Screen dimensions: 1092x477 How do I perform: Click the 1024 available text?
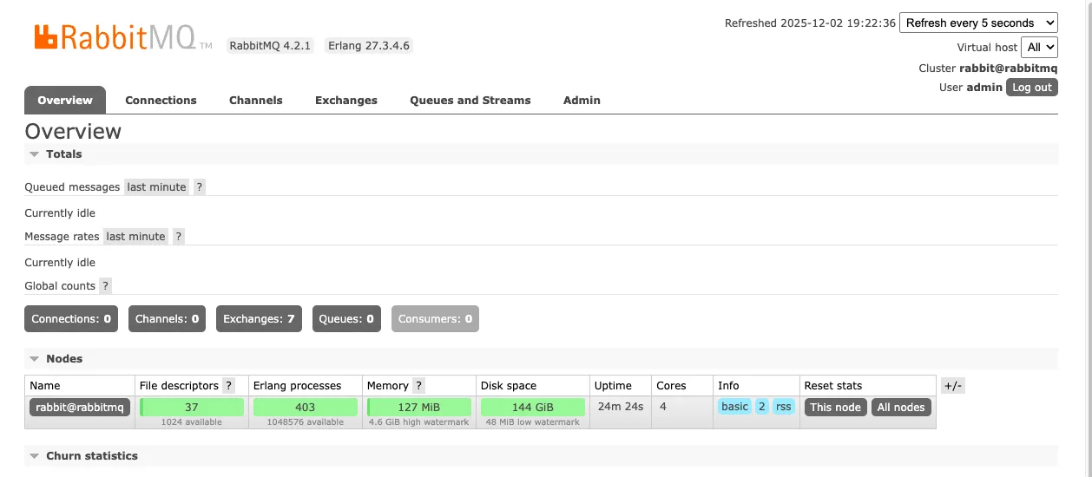coord(192,422)
